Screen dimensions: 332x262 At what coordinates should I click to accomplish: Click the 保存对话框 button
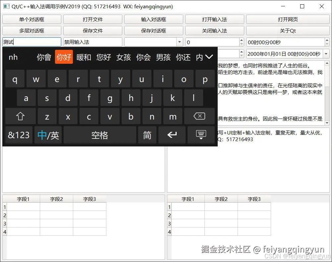tap(153, 31)
